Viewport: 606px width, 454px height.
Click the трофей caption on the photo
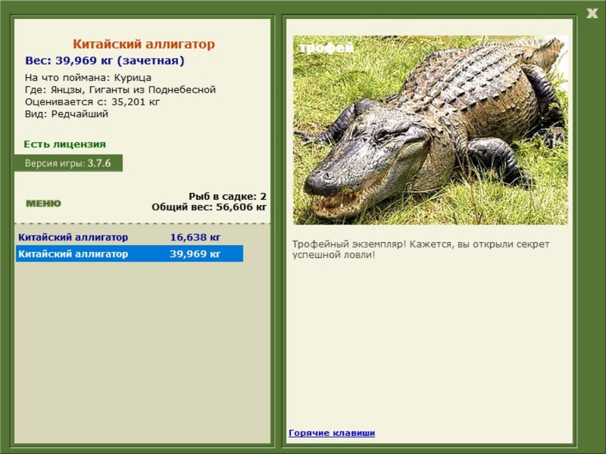pyautogui.click(x=326, y=48)
